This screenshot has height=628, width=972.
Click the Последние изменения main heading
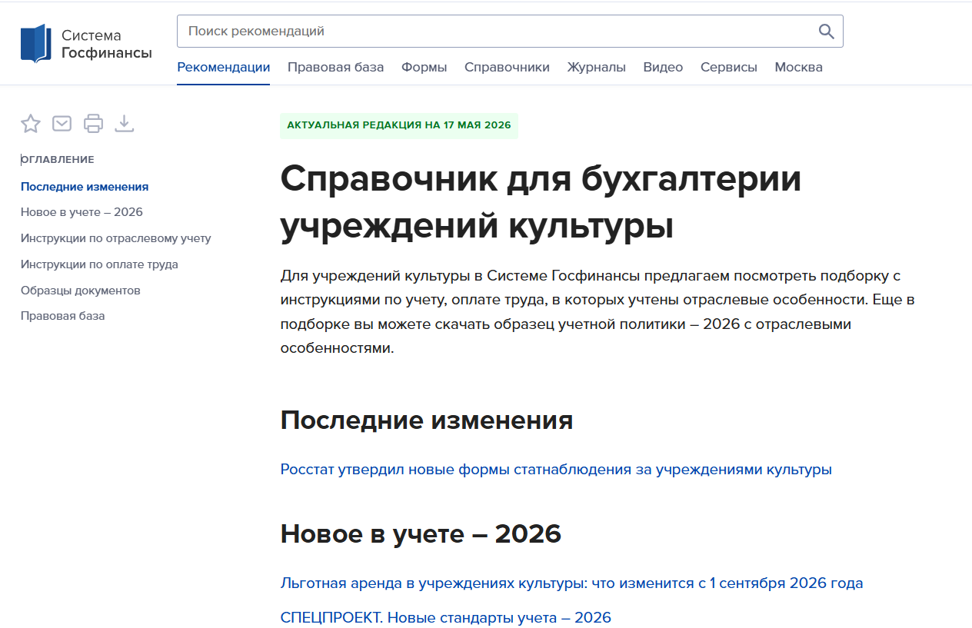[x=427, y=420]
